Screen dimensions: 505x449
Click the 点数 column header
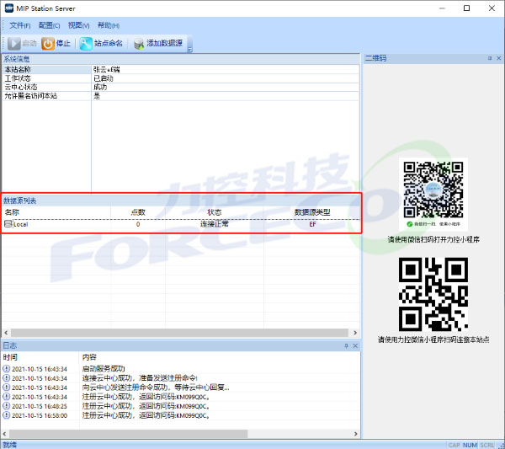point(138,212)
